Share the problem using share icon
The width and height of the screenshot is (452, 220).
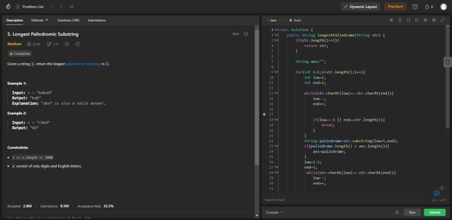[77, 44]
